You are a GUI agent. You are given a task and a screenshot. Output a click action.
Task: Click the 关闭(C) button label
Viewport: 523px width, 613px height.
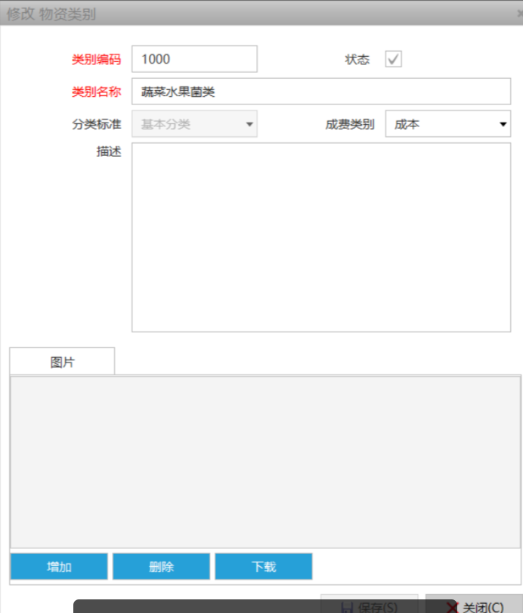pos(483,607)
